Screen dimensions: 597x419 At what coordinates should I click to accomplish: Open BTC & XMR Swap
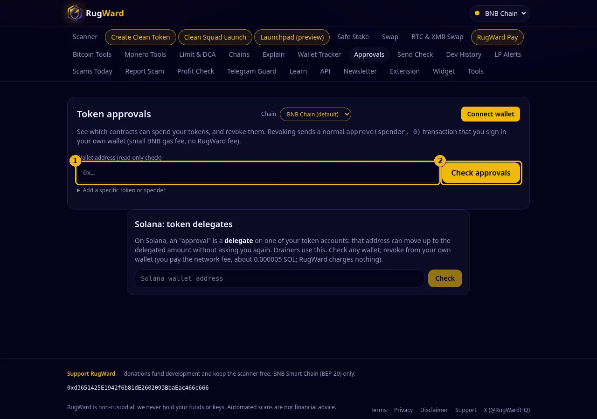[x=437, y=37]
